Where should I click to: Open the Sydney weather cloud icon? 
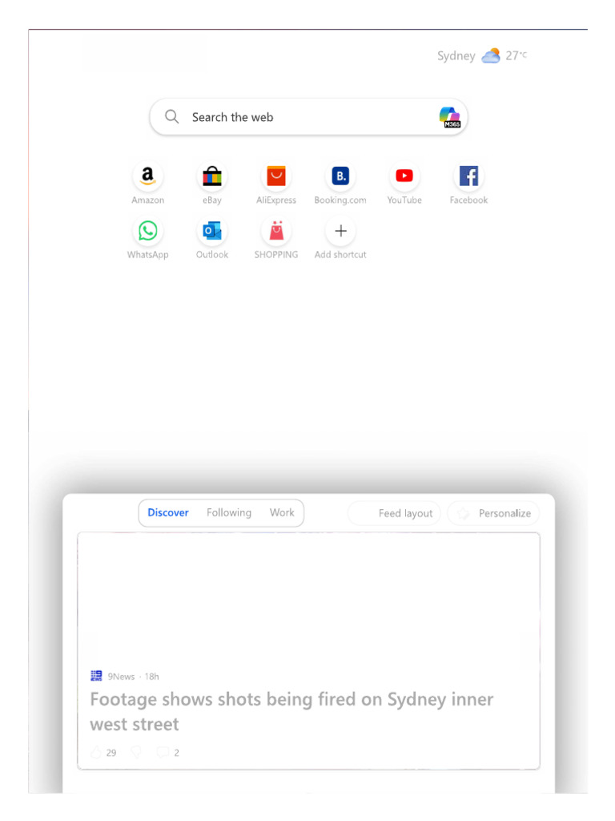click(491, 55)
